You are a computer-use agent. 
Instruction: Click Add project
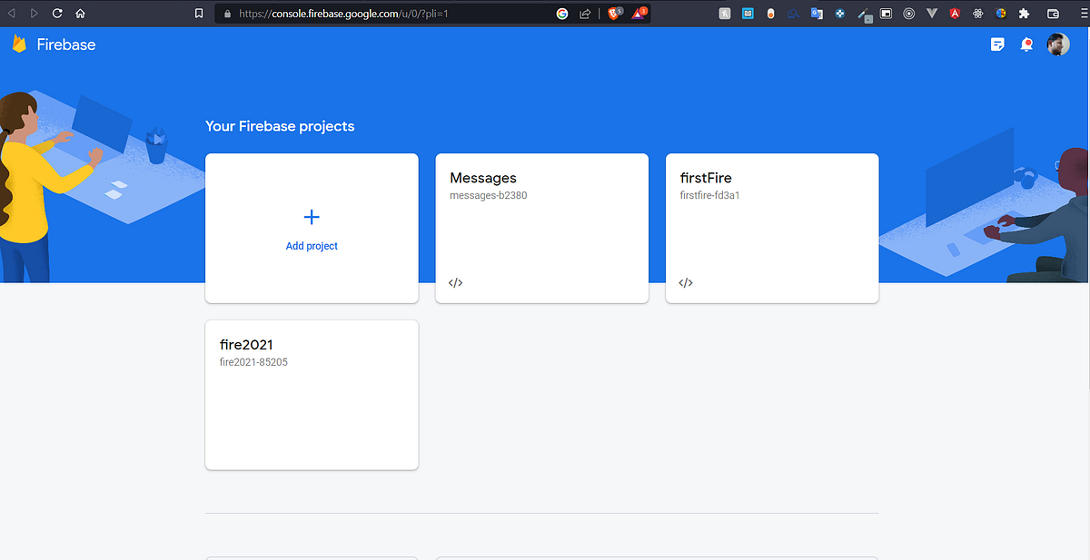pos(312,228)
